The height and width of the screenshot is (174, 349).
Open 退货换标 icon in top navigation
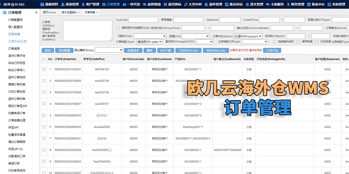pyautogui.click(x=165, y=4)
